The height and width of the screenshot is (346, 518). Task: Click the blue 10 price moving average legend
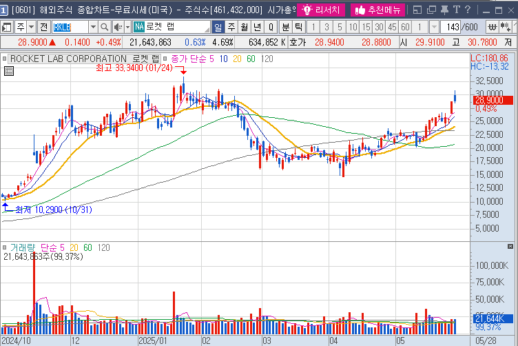coord(224,59)
